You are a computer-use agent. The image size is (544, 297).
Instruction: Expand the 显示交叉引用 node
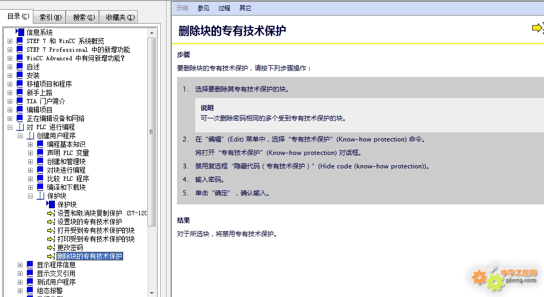tap(20, 274)
